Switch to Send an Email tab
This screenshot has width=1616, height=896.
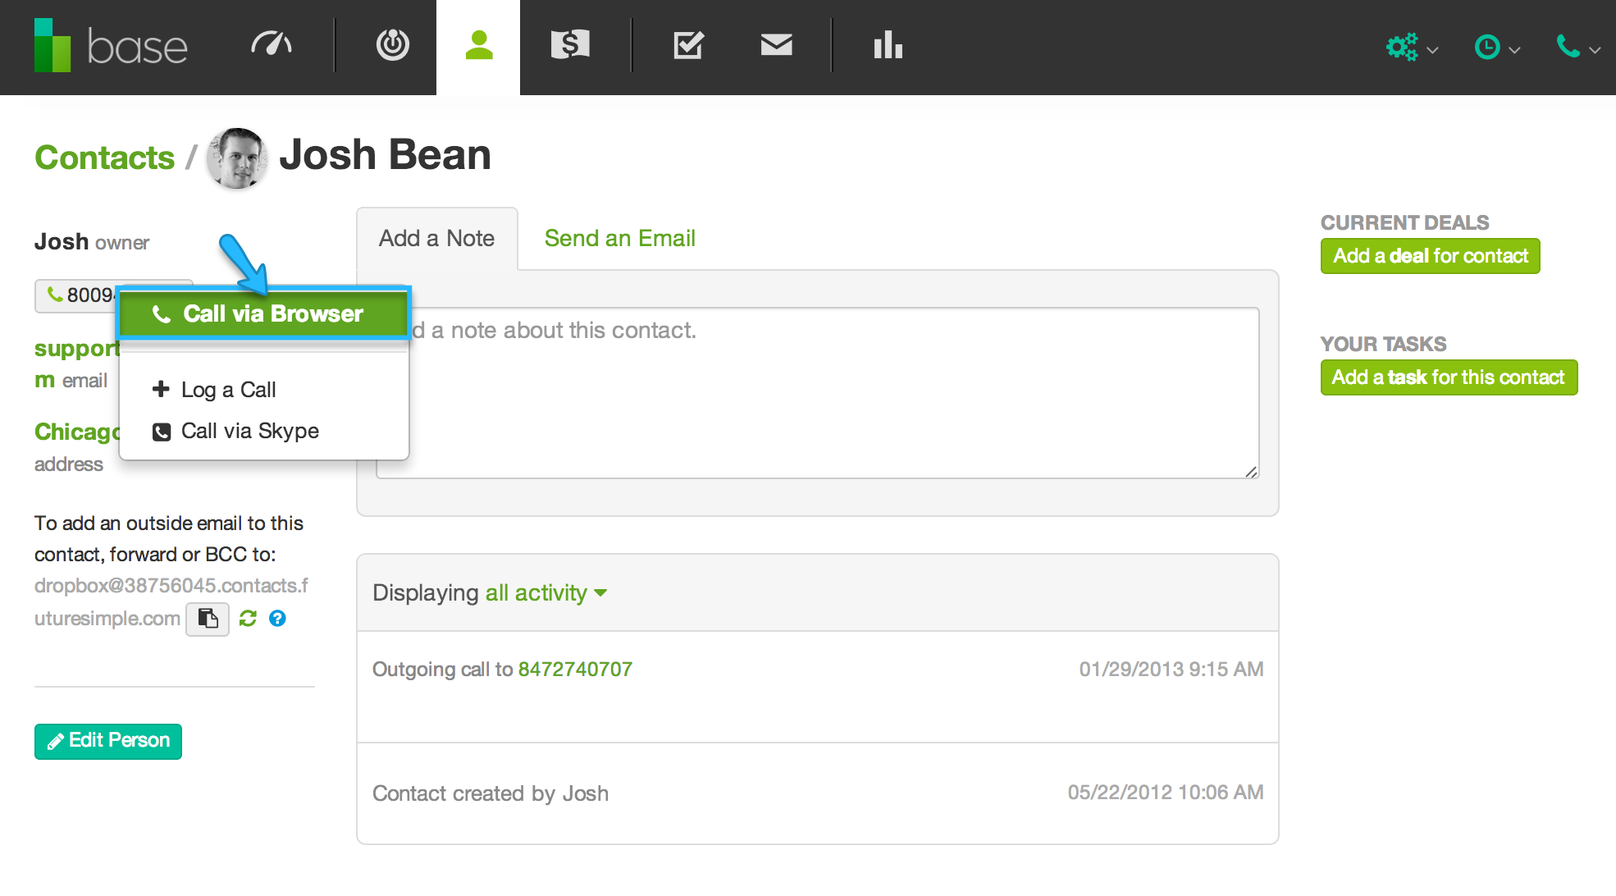tap(620, 238)
